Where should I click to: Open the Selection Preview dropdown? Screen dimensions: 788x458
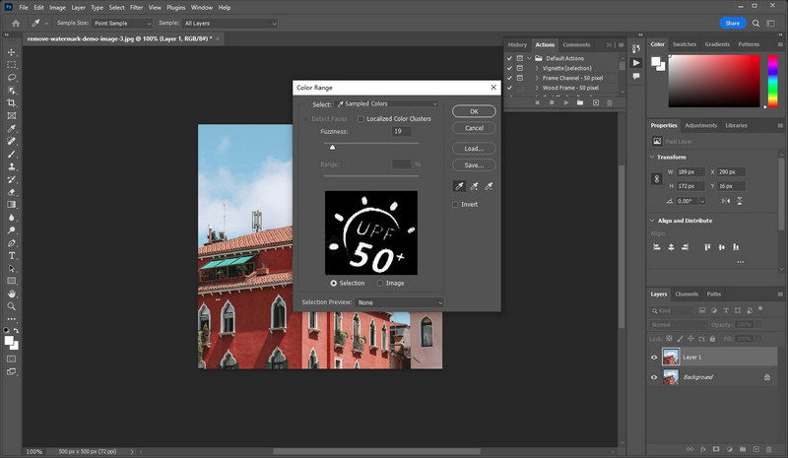click(399, 302)
